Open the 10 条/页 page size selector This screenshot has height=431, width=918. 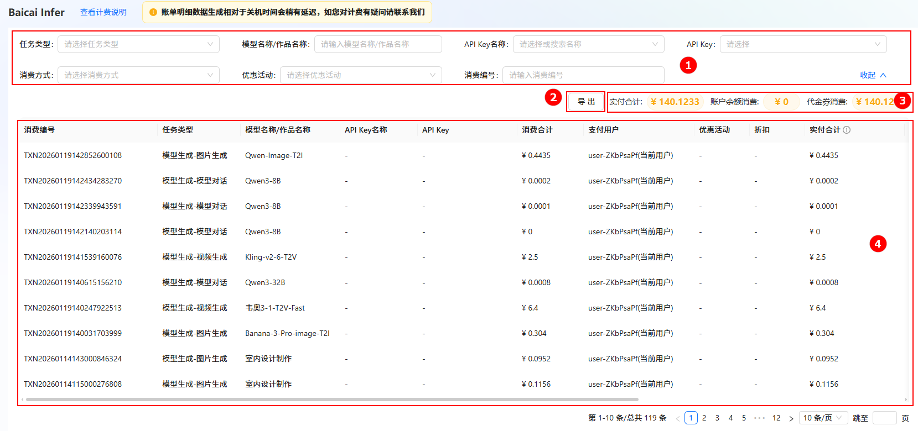point(823,418)
